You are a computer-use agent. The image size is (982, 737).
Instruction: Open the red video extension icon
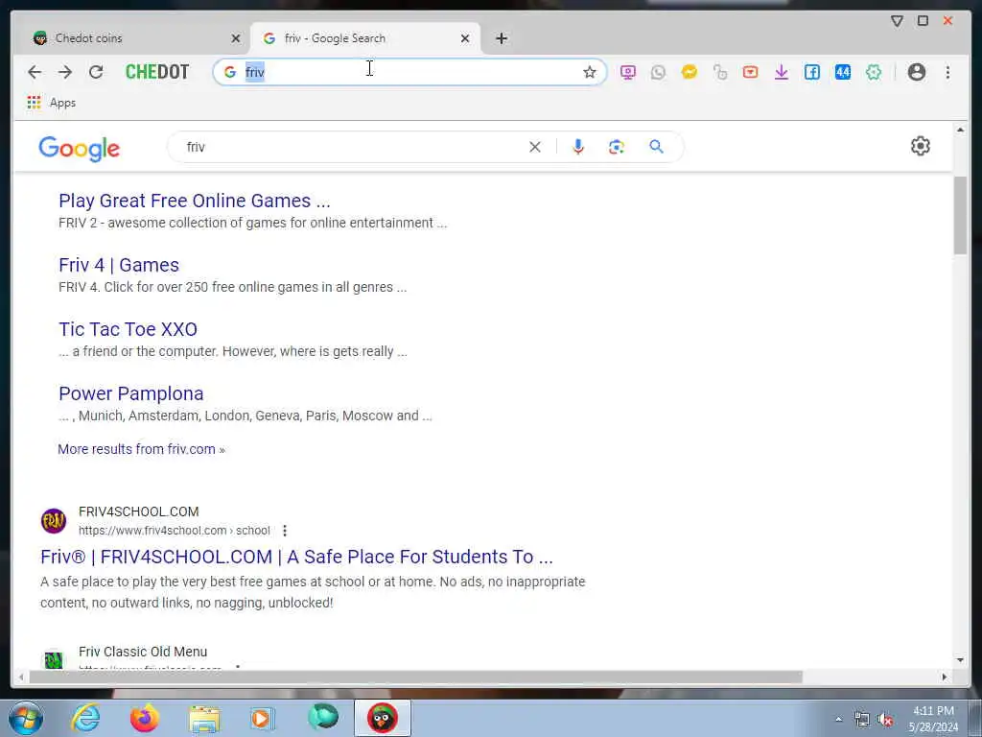coord(750,72)
